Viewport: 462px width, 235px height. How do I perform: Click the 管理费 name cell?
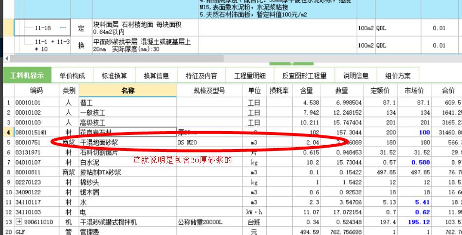[128, 232]
